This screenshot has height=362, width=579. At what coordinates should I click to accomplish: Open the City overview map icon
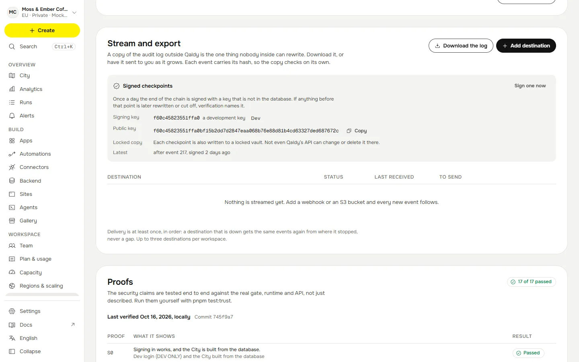12,76
